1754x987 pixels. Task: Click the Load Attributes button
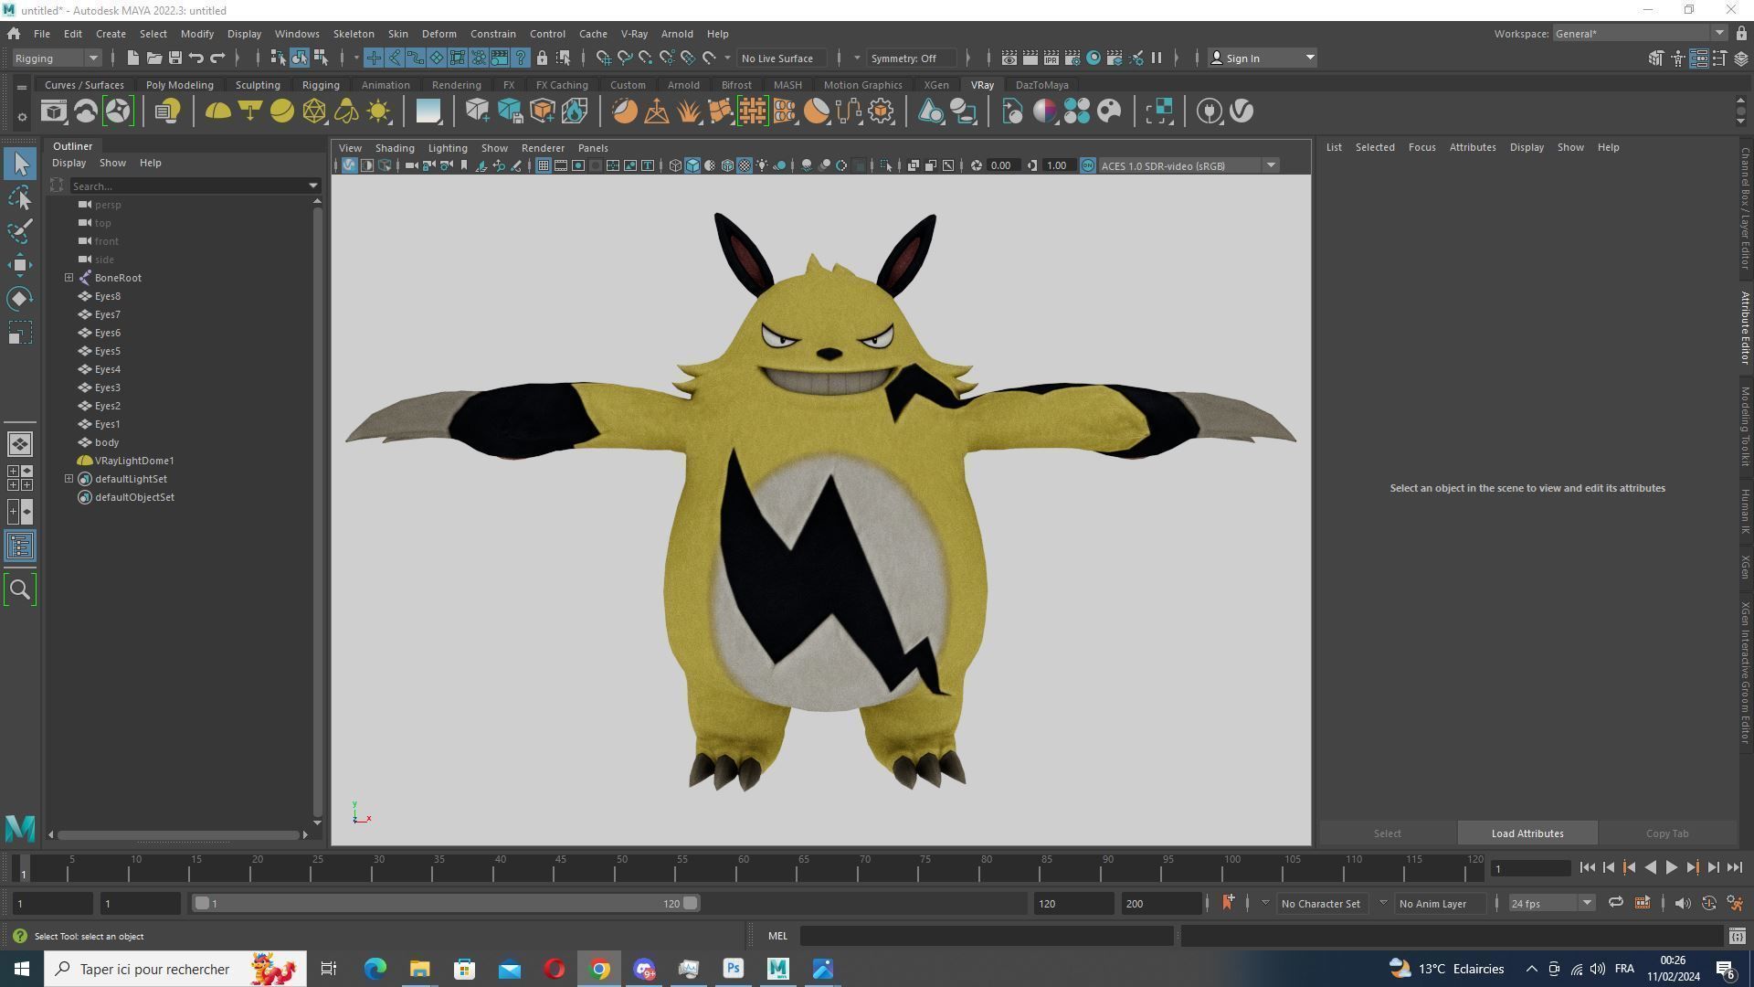click(1527, 833)
